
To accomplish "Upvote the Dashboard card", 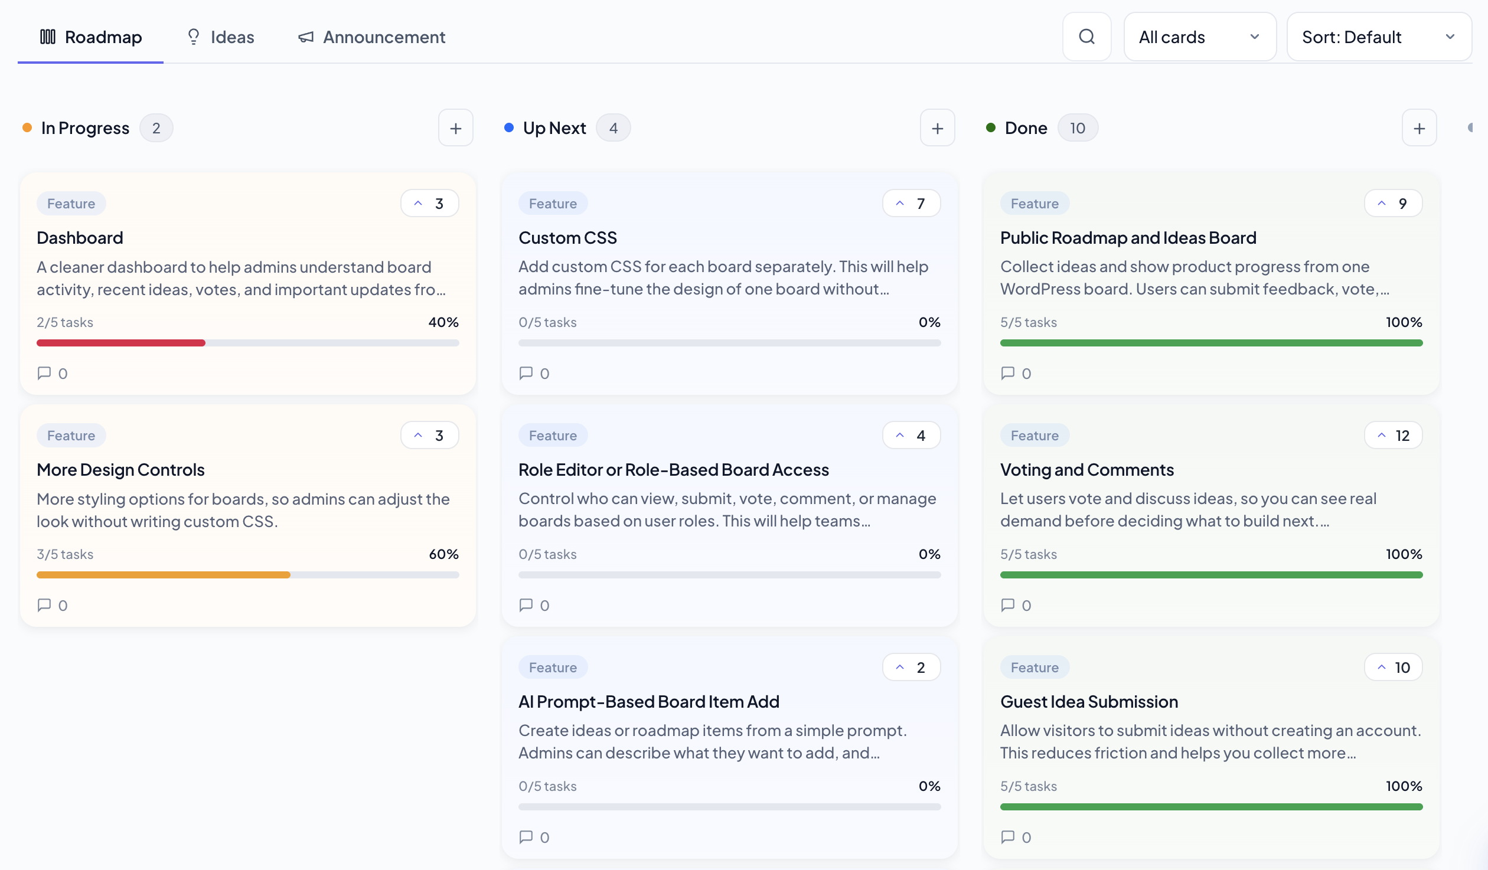I will (429, 204).
